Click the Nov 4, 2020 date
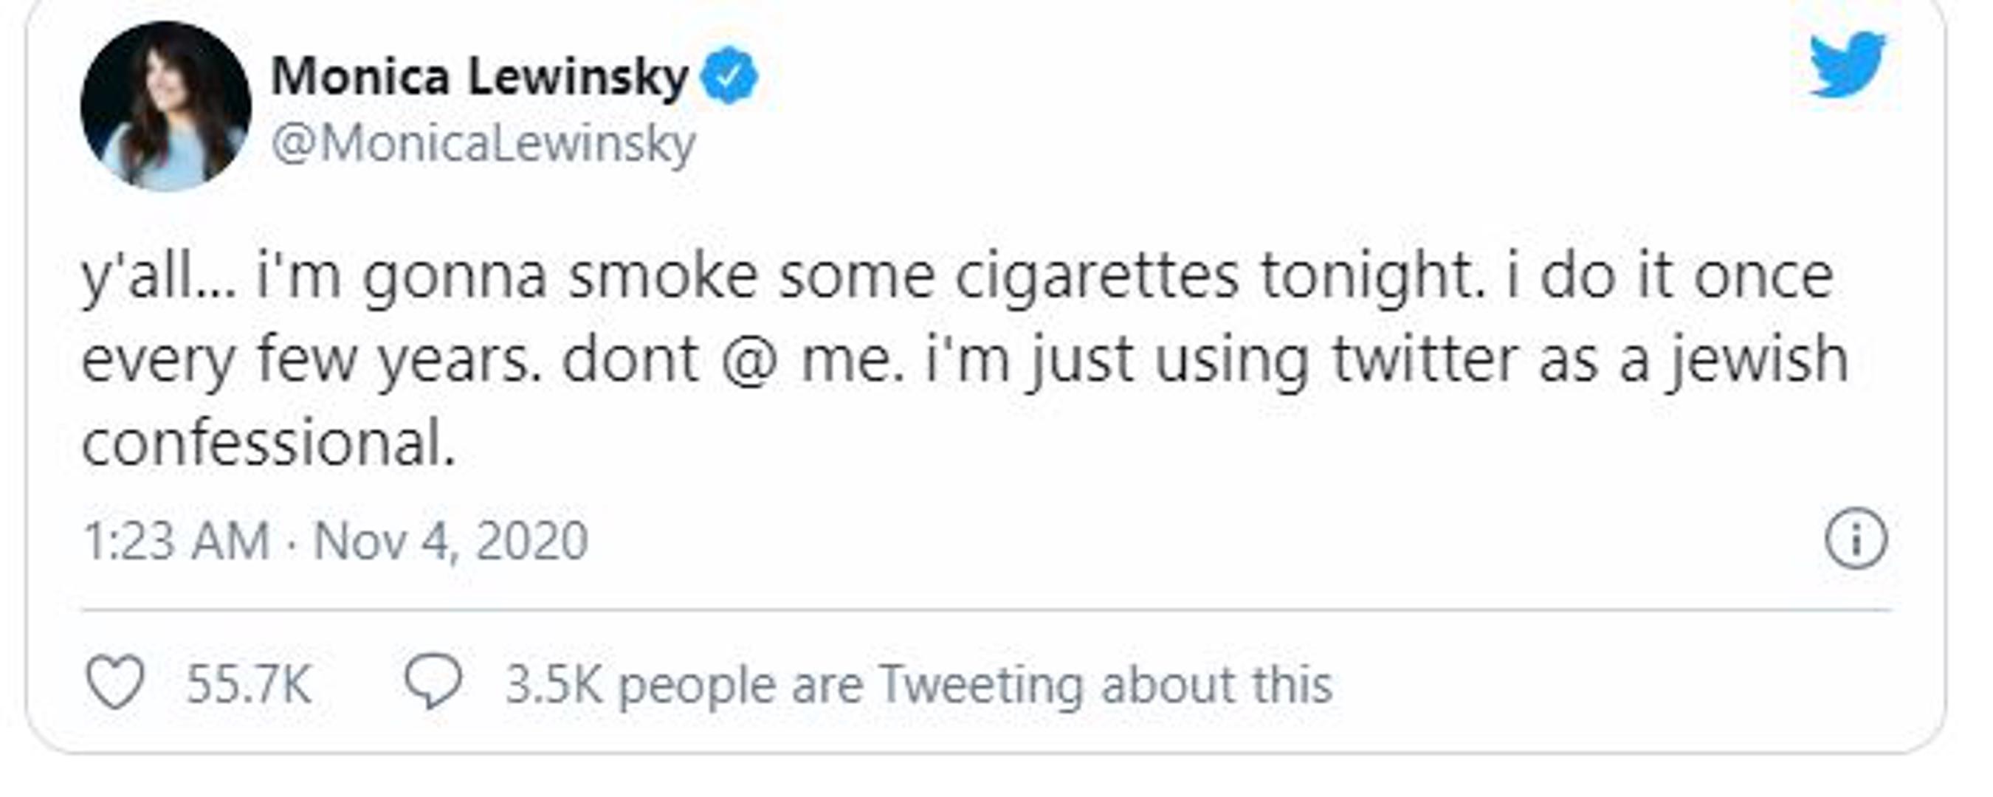This screenshot has height=797, width=1993. click(x=450, y=540)
